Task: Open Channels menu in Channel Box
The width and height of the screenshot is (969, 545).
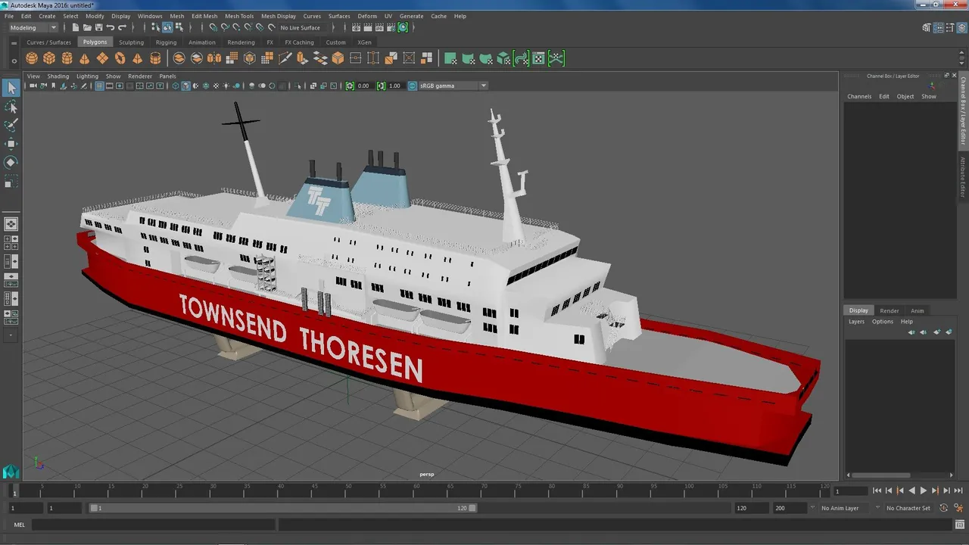Action: [x=859, y=96]
